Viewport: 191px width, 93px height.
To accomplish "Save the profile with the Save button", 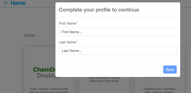I will click(x=170, y=70).
